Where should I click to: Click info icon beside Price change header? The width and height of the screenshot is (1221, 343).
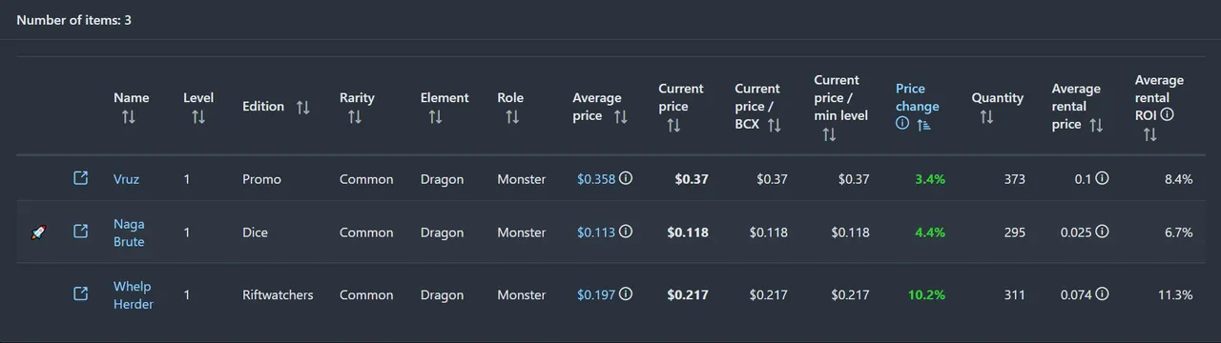point(902,124)
